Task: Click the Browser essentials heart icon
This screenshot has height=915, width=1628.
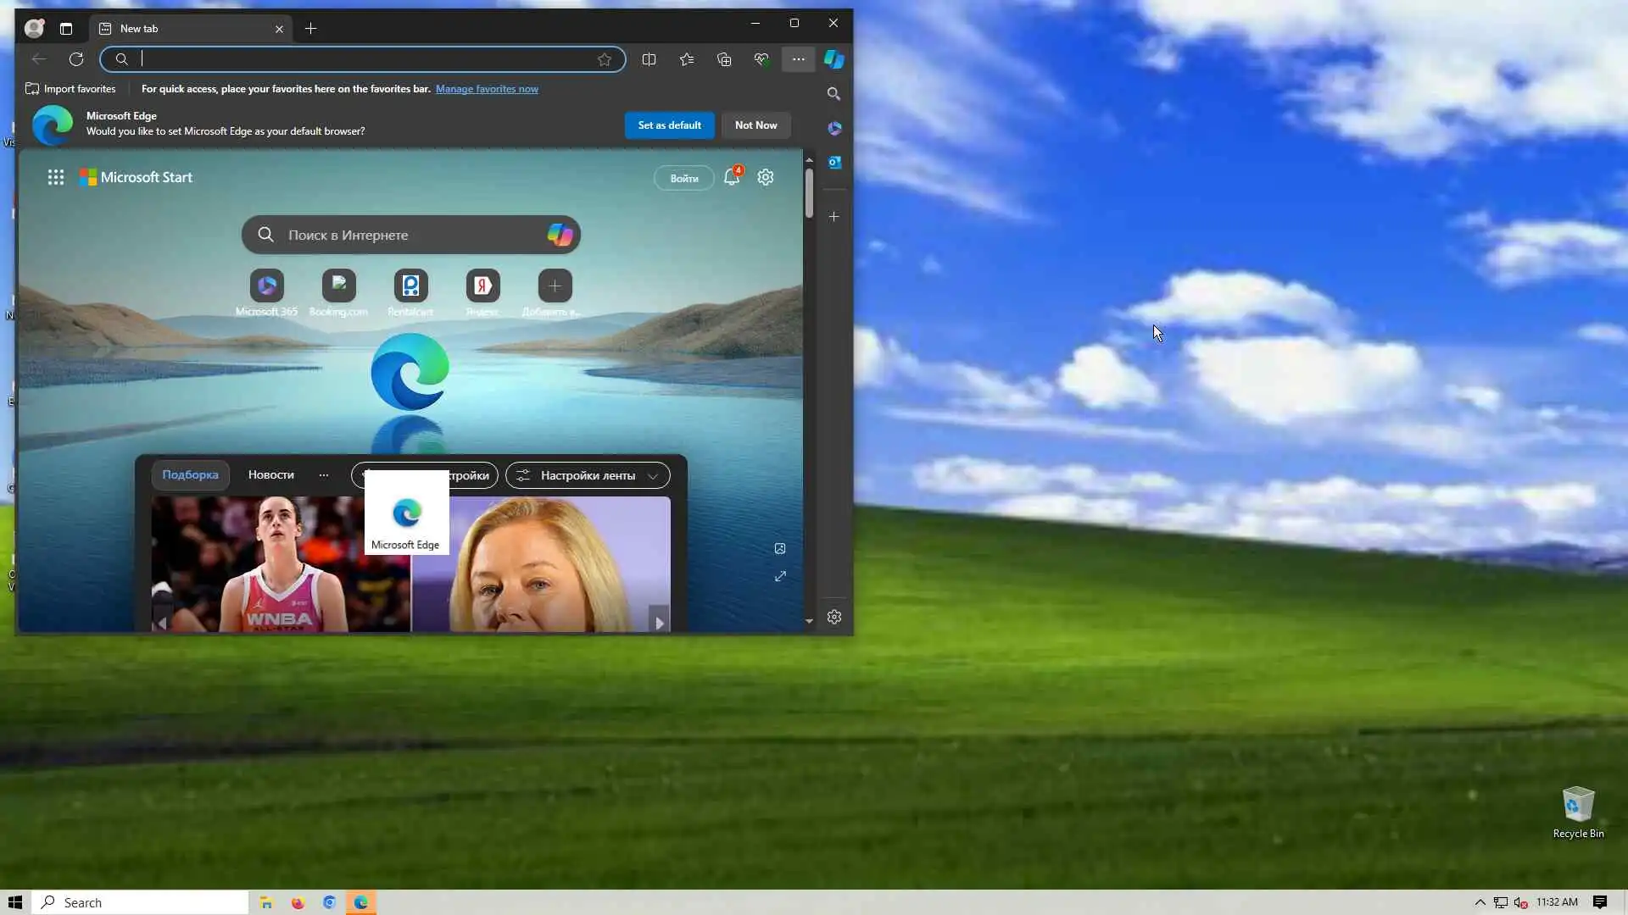Action: tap(761, 59)
